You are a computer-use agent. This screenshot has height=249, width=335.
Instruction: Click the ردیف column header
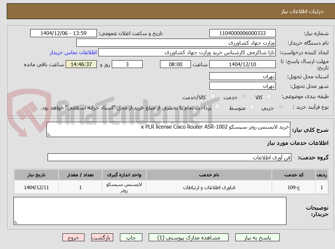pos(322,175)
